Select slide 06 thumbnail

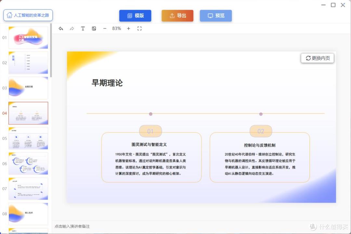click(x=28, y=163)
